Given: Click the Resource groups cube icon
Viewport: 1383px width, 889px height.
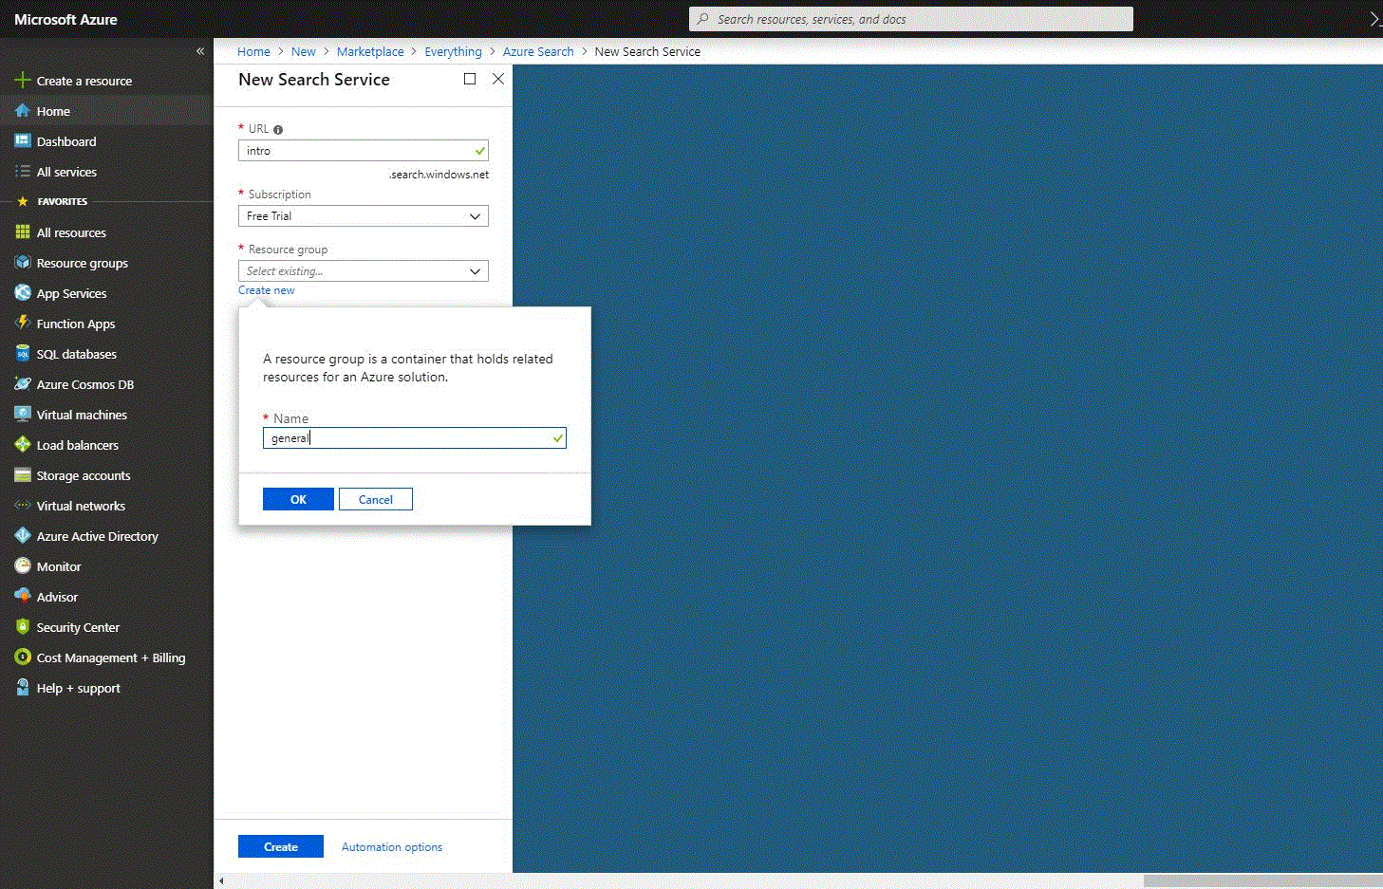Looking at the screenshot, I should (23, 263).
